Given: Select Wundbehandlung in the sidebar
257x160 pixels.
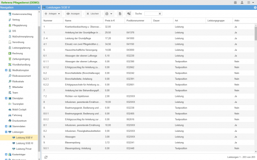Looking at the screenshot, I should [x=19, y=65].
